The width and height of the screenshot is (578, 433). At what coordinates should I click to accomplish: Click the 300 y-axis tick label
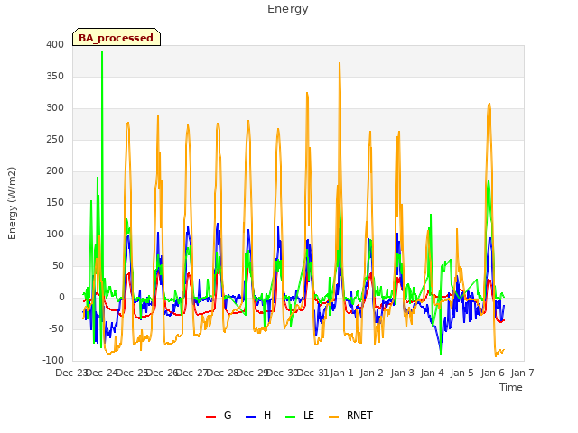click(55, 108)
